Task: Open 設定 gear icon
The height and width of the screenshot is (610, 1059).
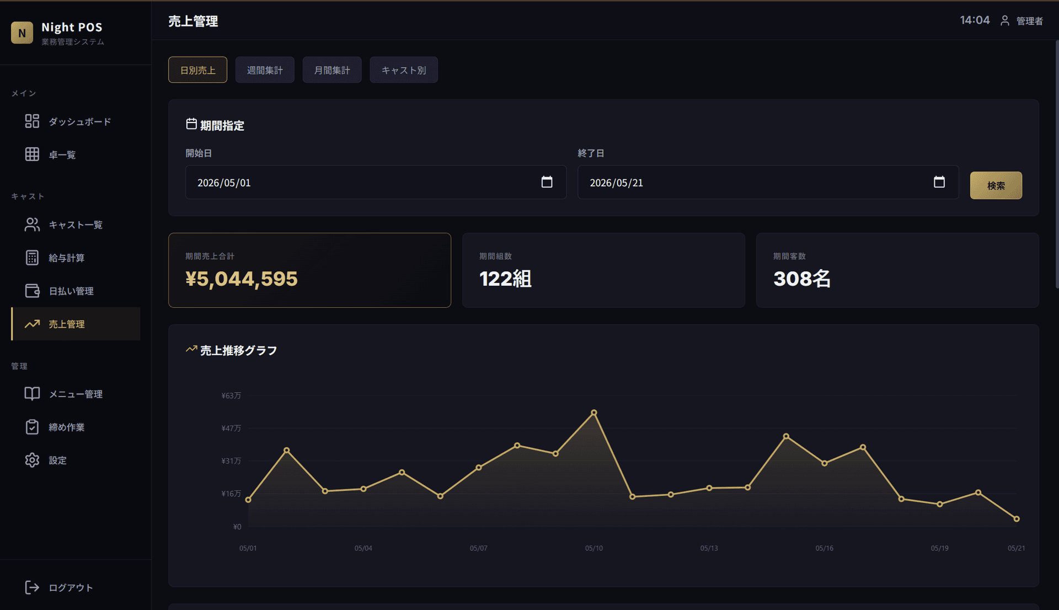Action: [x=32, y=460]
